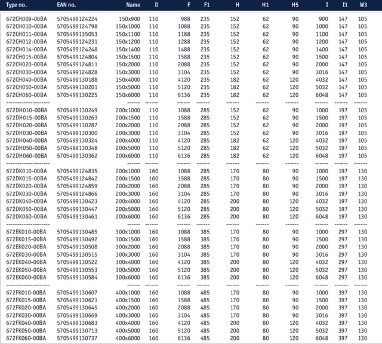
Task: Select the Name column header
Action: coord(133,5)
